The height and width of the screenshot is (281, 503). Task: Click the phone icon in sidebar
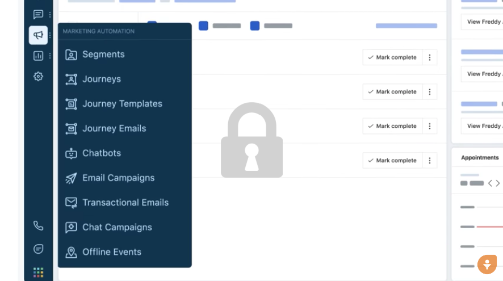point(38,226)
